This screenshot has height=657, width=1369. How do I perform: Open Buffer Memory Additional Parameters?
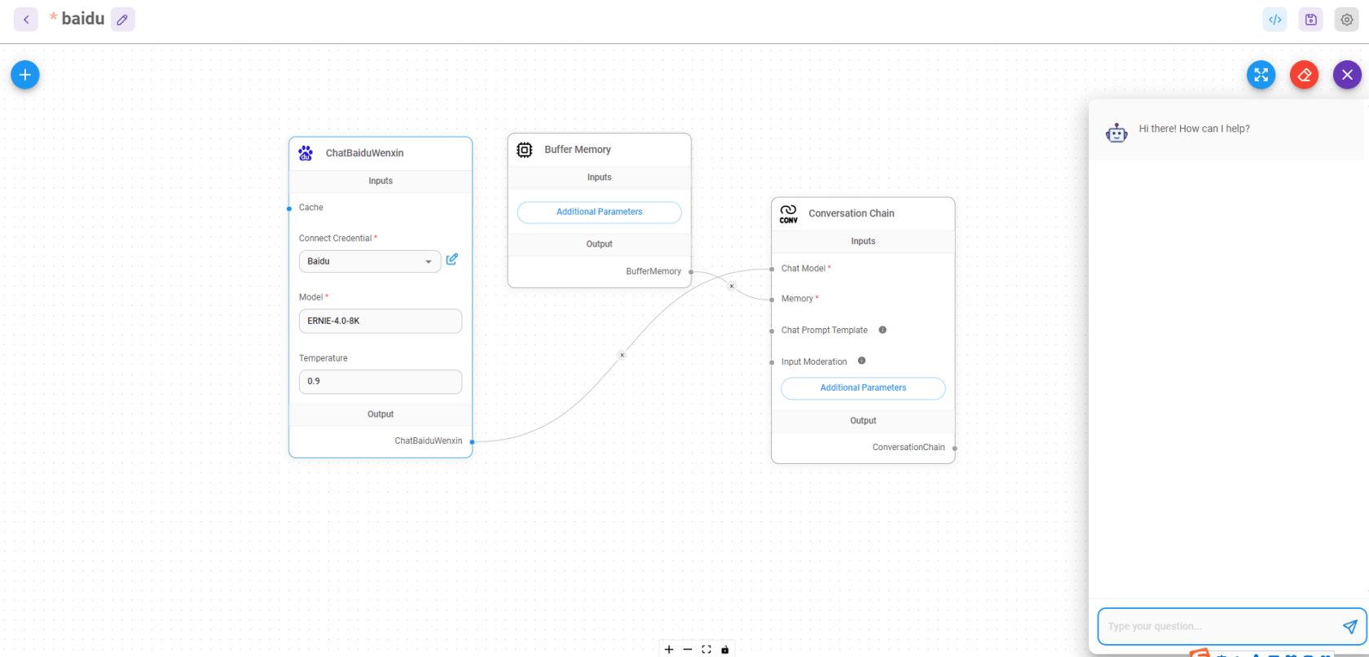pyautogui.click(x=600, y=212)
